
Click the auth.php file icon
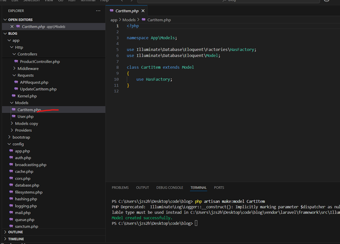11,158
